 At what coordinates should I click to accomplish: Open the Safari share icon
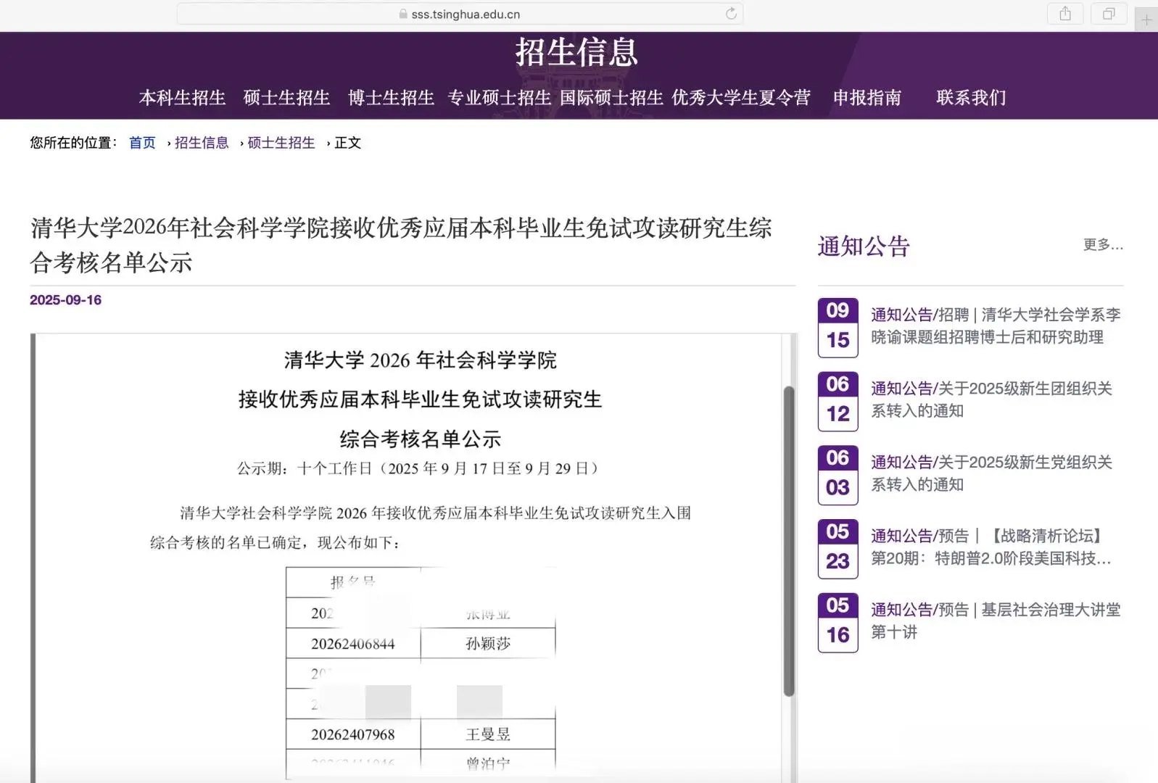coord(1064,14)
